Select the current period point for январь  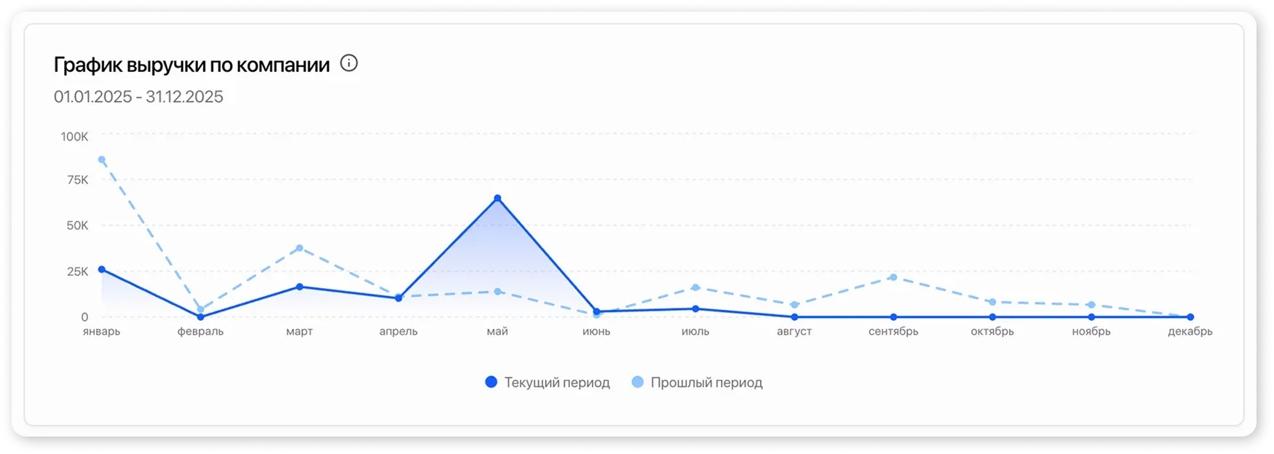pyautogui.click(x=102, y=269)
